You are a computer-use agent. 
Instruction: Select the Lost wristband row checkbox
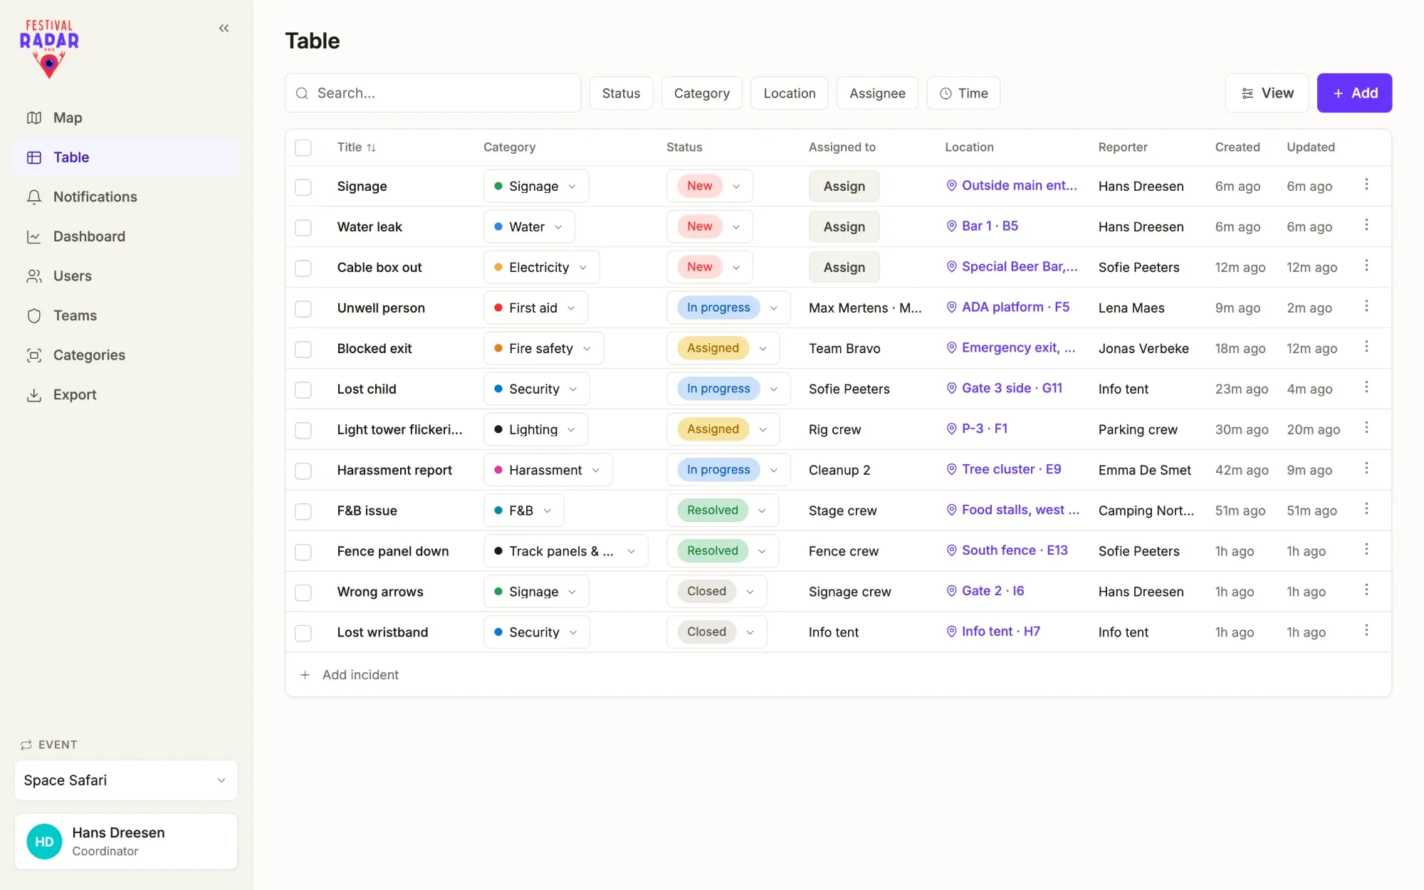[x=303, y=633]
